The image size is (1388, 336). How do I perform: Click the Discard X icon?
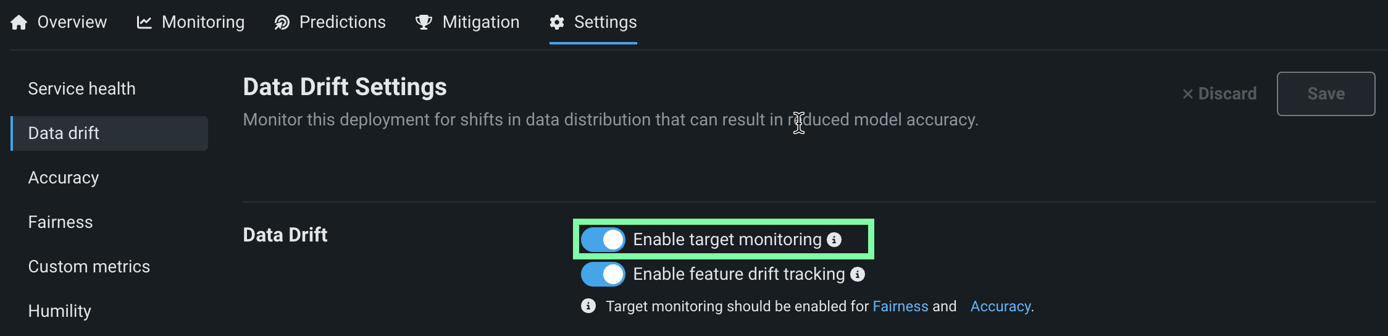click(x=1187, y=94)
